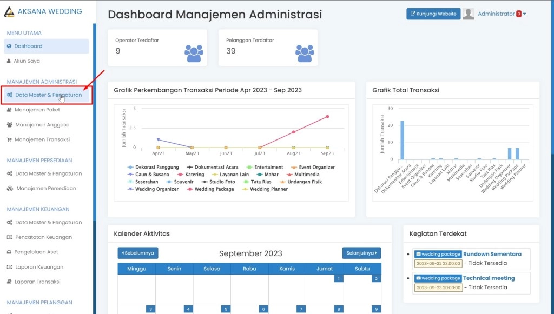Click the Manajemen Persediaan boxes icon
Screen dimensions: 554x314
tap(10, 189)
